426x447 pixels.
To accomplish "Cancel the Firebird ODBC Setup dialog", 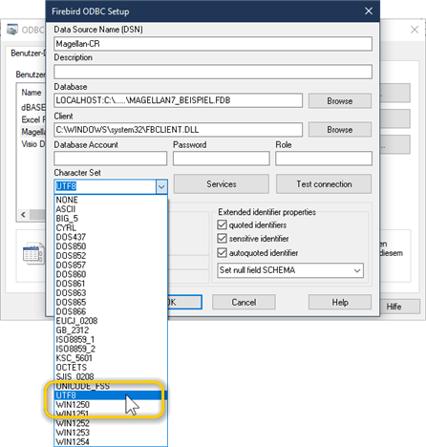I will pos(244,302).
